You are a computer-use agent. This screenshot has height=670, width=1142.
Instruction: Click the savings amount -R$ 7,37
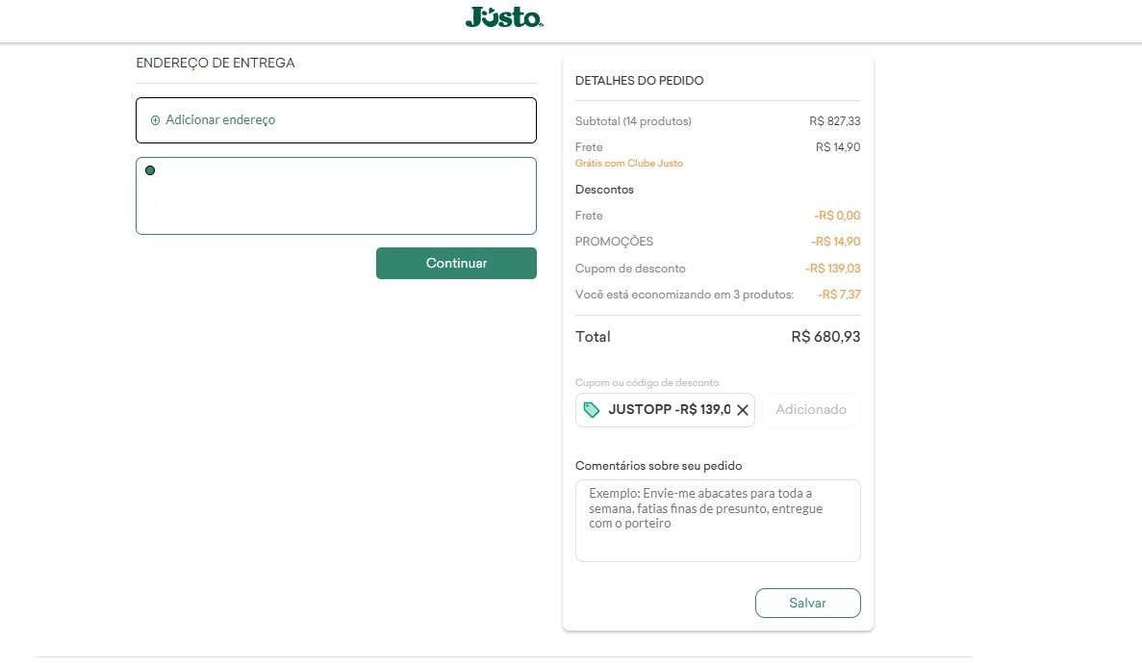(x=838, y=295)
